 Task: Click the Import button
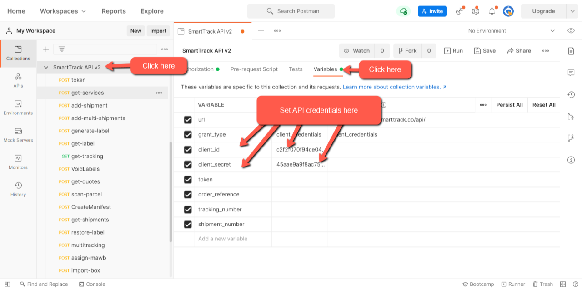(158, 31)
